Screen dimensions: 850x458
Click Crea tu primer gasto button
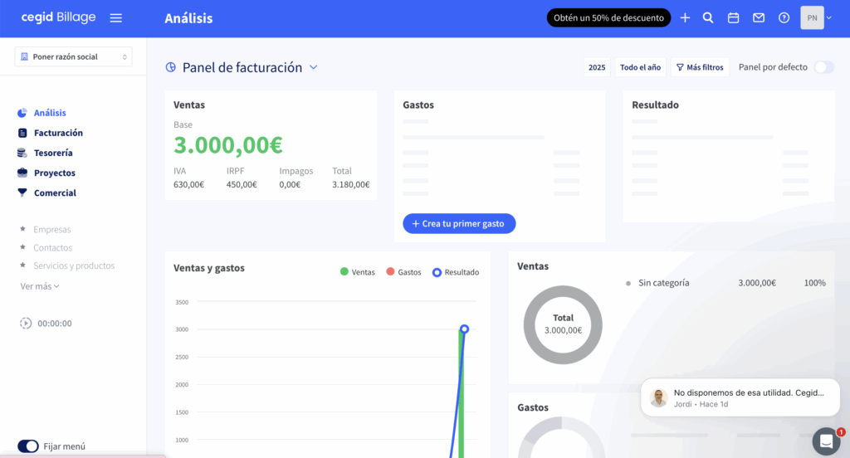click(x=459, y=223)
